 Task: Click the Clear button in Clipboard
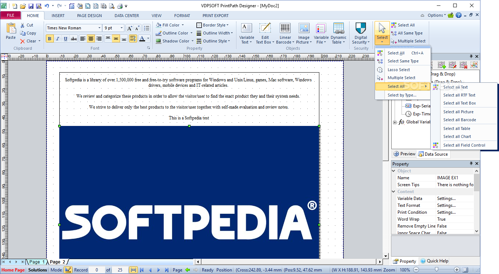[30, 41]
